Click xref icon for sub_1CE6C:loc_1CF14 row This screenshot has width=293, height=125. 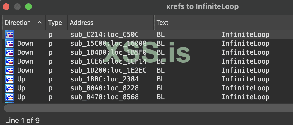tap(9, 61)
